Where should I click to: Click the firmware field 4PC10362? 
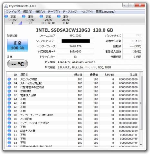pos(75,36)
